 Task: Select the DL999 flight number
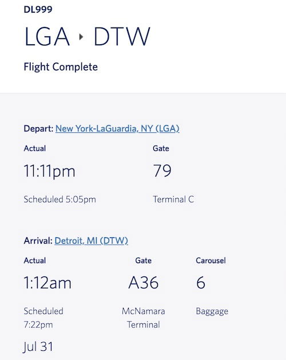[x=38, y=9]
